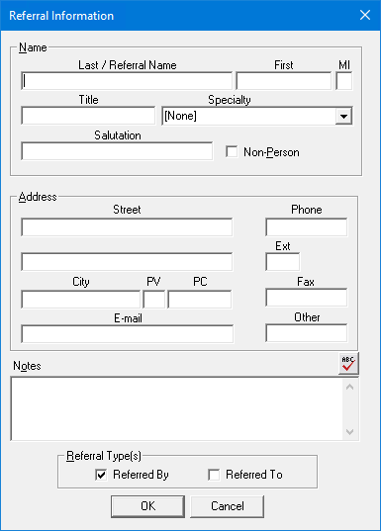The width and height of the screenshot is (381, 531).
Task: Enable the Non-Person checkbox
Action: [x=232, y=151]
